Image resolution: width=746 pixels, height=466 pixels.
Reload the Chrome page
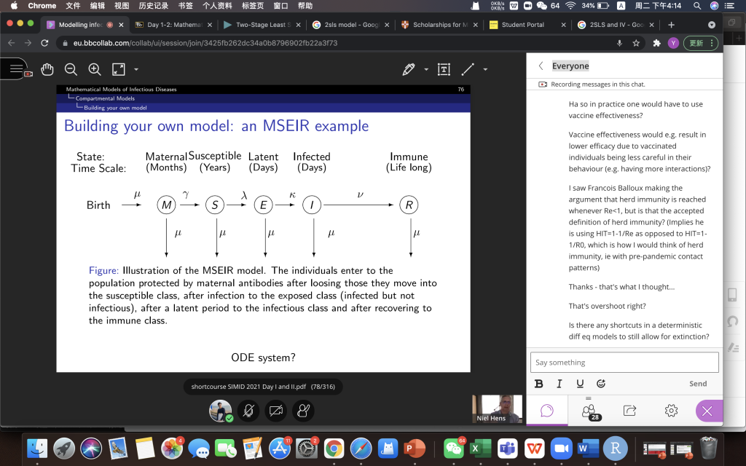click(44, 43)
